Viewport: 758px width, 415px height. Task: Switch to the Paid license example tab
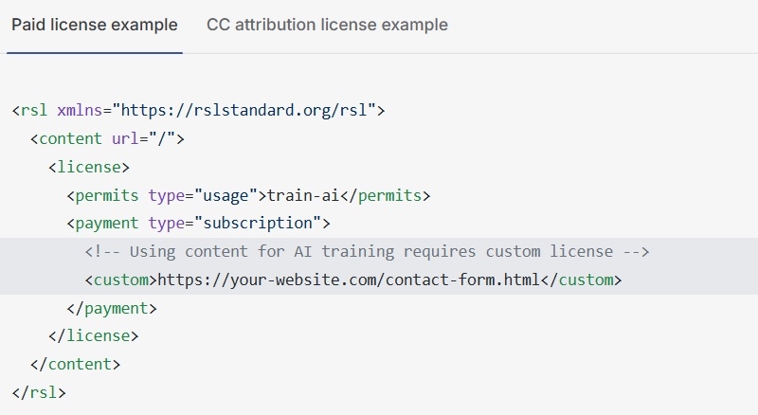(94, 25)
